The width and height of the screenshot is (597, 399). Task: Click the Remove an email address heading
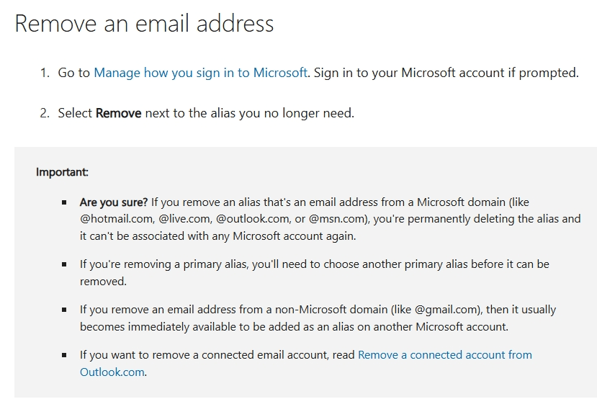click(144, 23)
